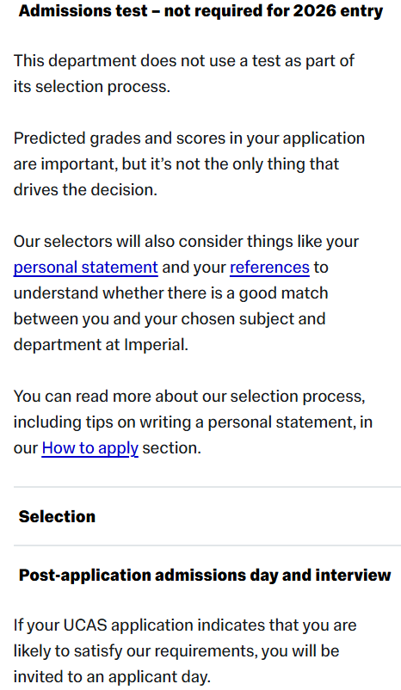Click the words 'department at Imperial'

tap(101, 344)
